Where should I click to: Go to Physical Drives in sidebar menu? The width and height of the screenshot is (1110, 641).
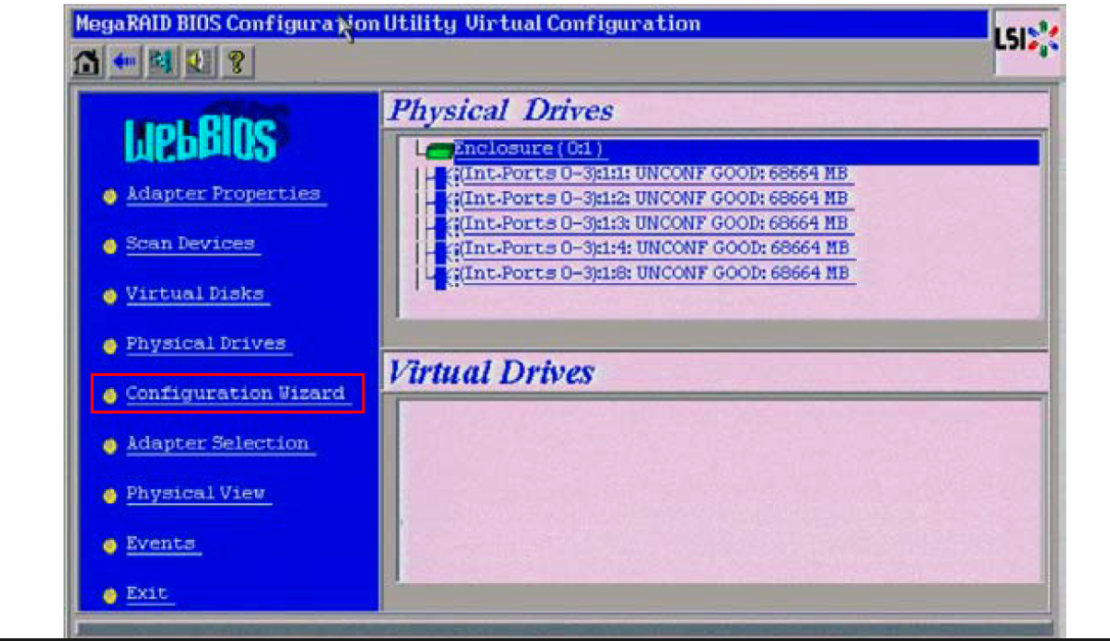coord(206,344)
